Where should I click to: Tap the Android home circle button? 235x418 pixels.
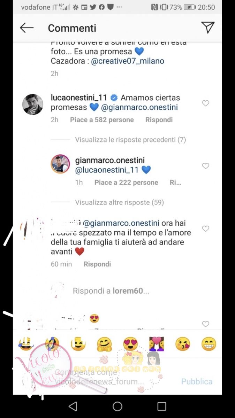(117, 406)
